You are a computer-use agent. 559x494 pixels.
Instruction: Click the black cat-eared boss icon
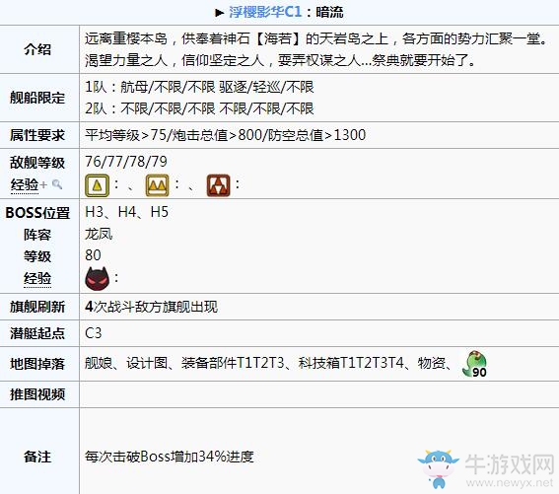(97, 278)
